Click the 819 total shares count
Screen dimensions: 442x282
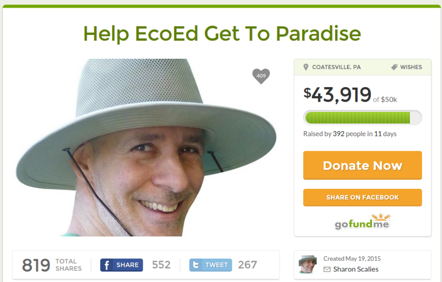(x=36, y=265)
